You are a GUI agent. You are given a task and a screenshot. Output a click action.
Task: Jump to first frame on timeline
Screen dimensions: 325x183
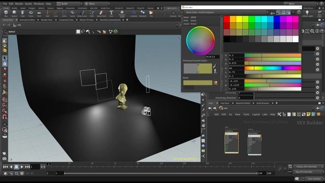click(x=5, y=167)
